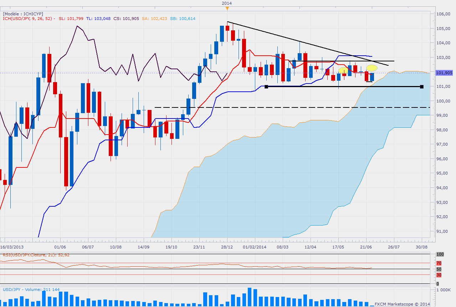The height and width of the screenshot is (307, 456).
Task: Click the 08/03 date label
Action: (x=282, y=247)
